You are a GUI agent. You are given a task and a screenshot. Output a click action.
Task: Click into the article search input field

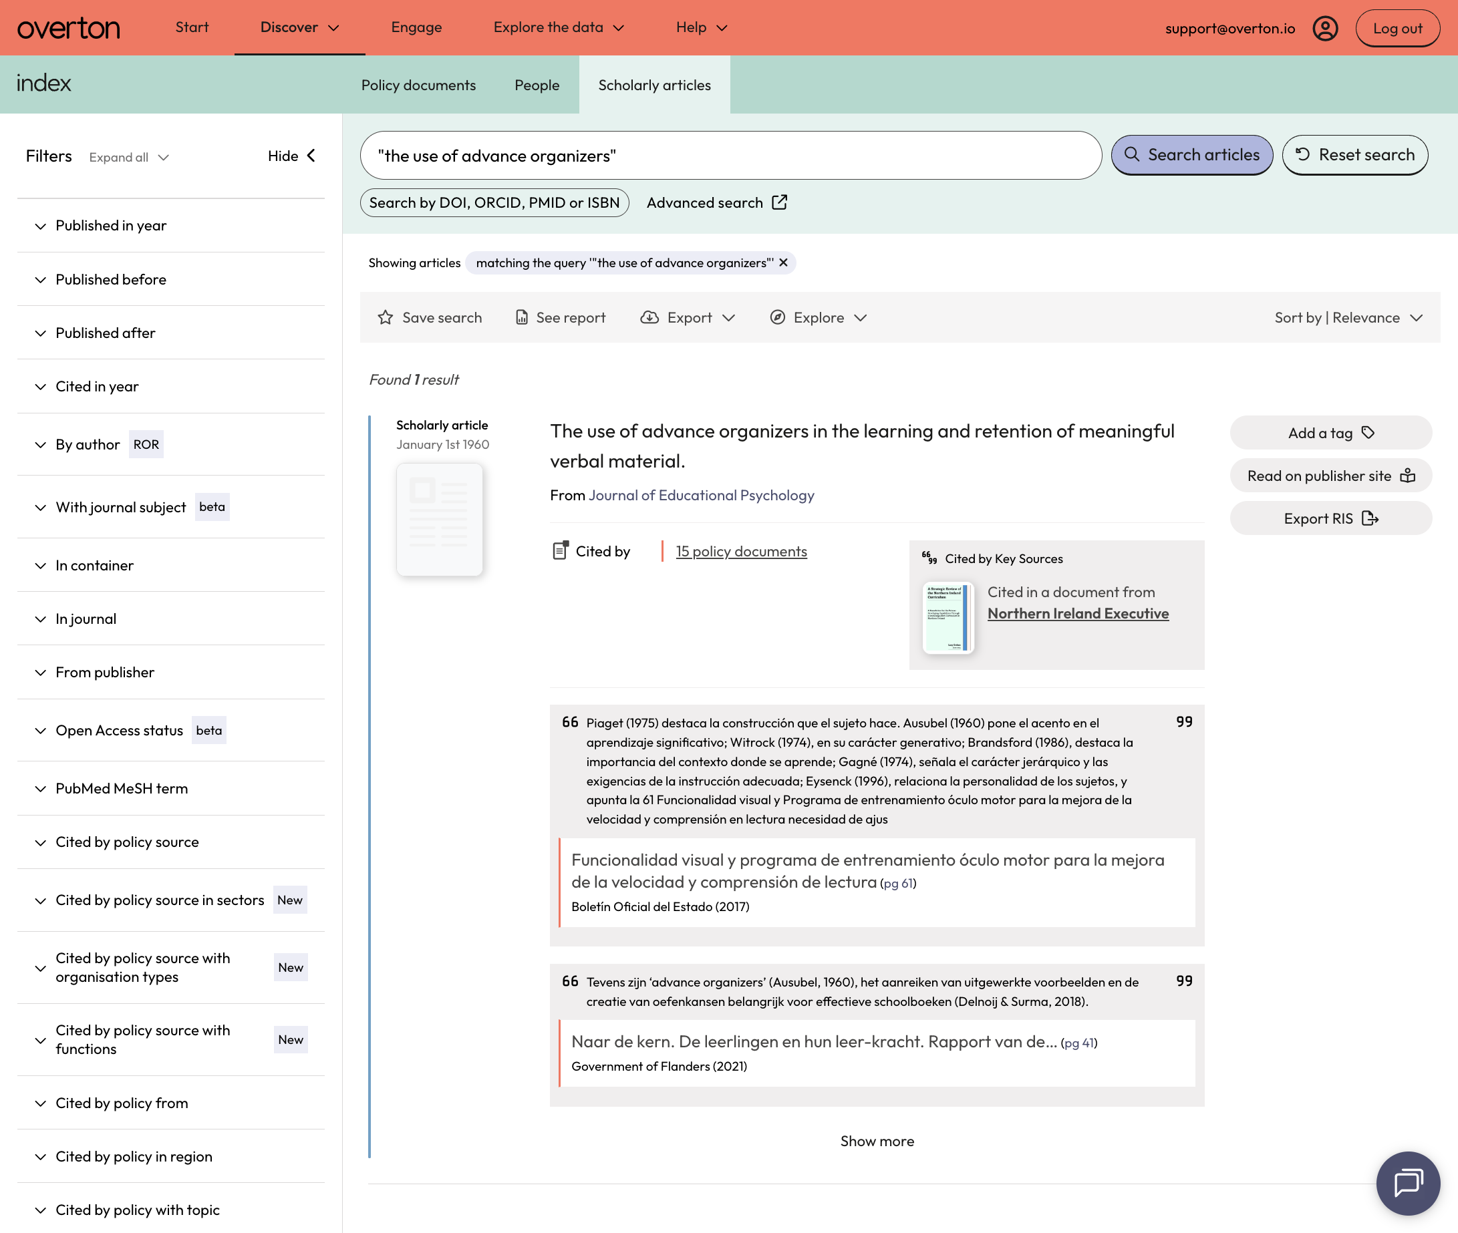click(x=731, y=155)
